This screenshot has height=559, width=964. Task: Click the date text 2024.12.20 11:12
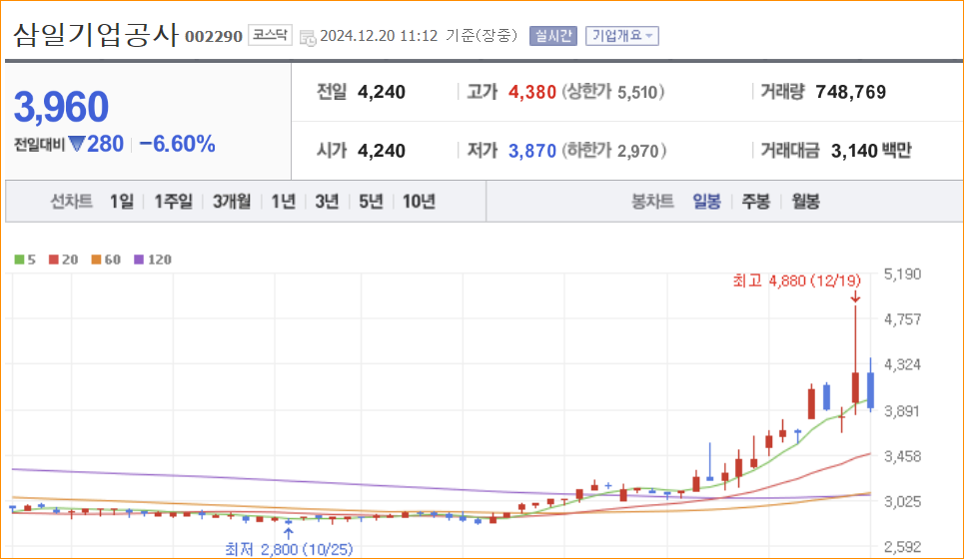click(x=379, y=36)
